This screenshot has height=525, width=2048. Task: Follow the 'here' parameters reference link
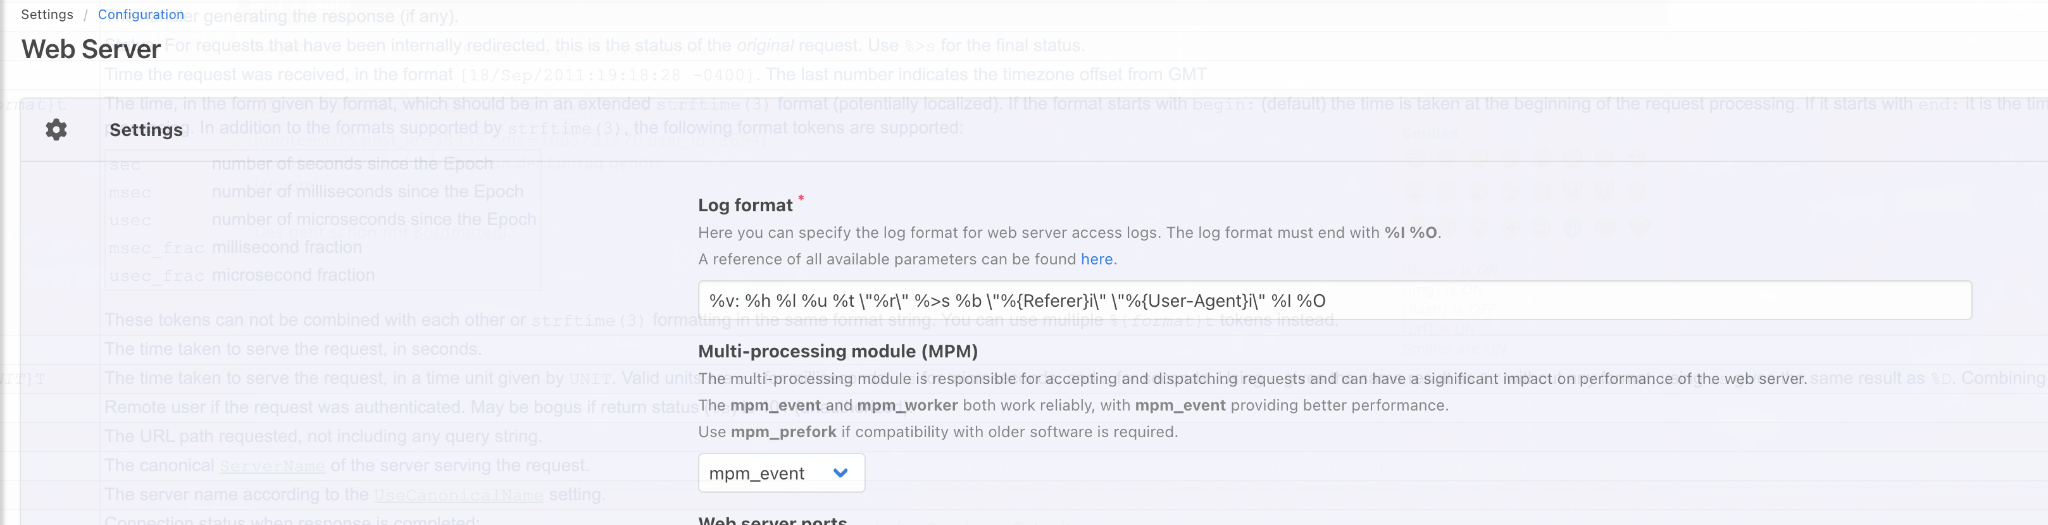click(1096, 259)
